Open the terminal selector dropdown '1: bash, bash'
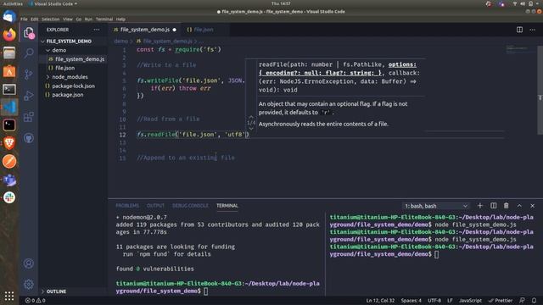 click(436, 206)
